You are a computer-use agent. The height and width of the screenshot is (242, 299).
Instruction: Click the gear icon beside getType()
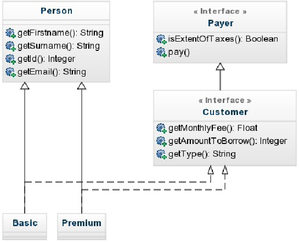click(x=161, y=154)
